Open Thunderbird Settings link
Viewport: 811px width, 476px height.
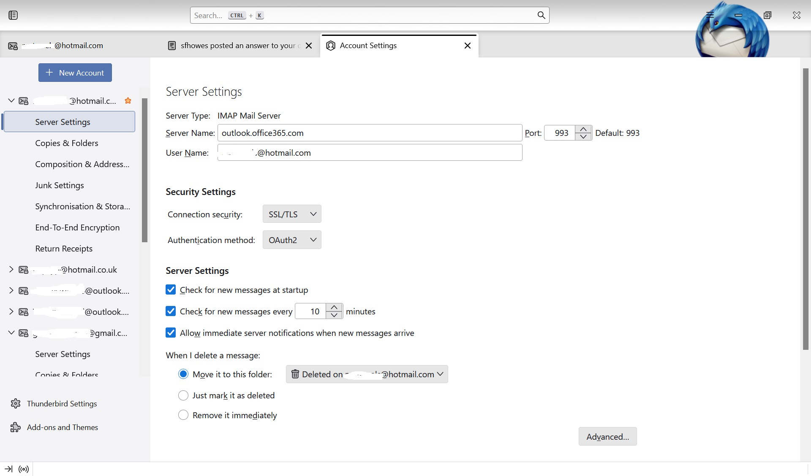62,403
